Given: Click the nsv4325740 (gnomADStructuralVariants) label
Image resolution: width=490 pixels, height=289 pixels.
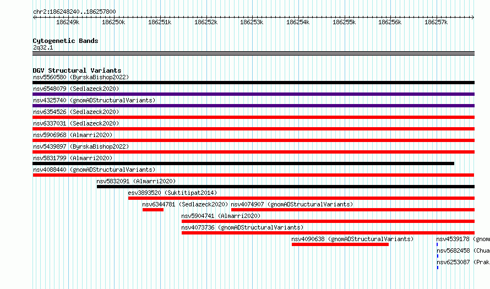Looking at the screenshot, I should tap(94, 100).
